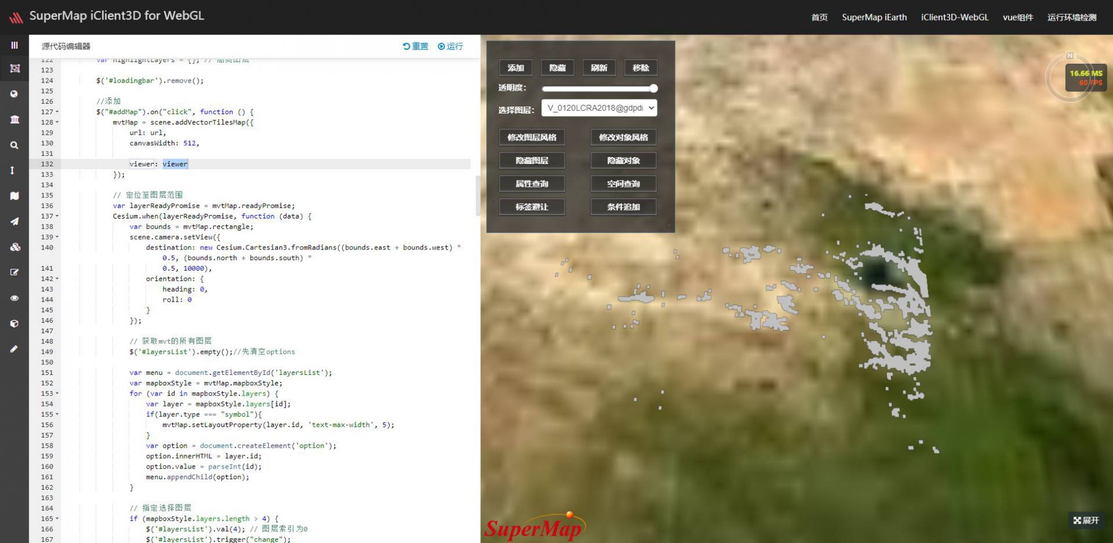Click the 移除 (remove) button
This screenshot has height=543, width=1113.
tap(641, 68)
